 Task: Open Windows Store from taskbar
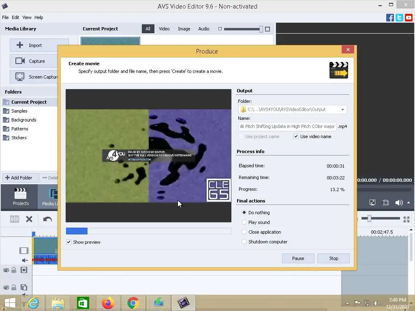83,303
